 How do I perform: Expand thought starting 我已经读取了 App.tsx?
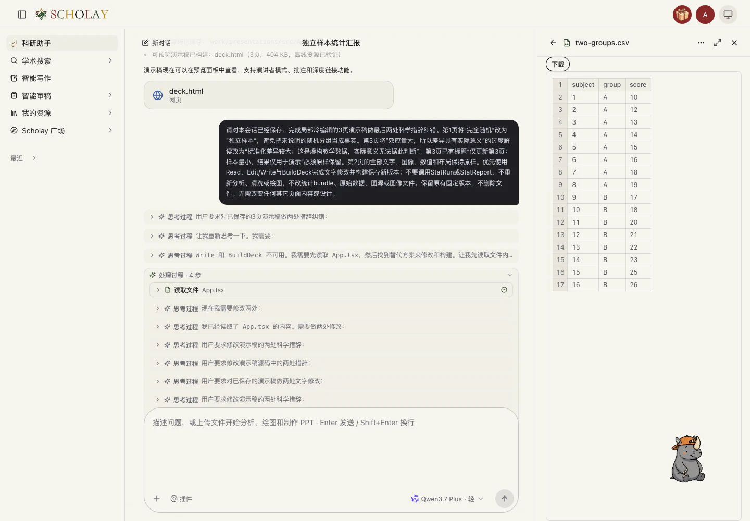coord(331,327)
